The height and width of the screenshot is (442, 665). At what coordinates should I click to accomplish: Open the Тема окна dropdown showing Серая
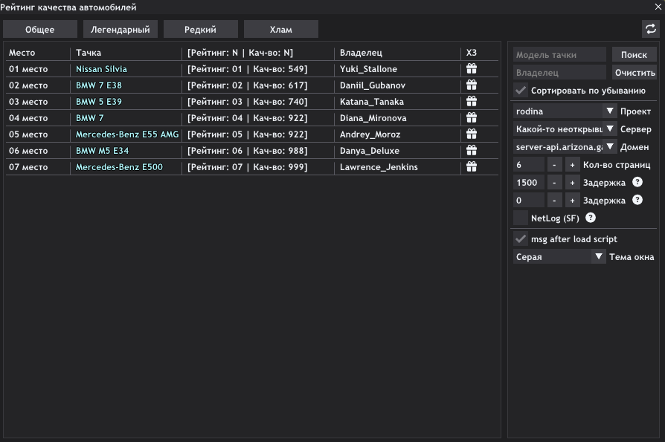click(x=559, y=256)
